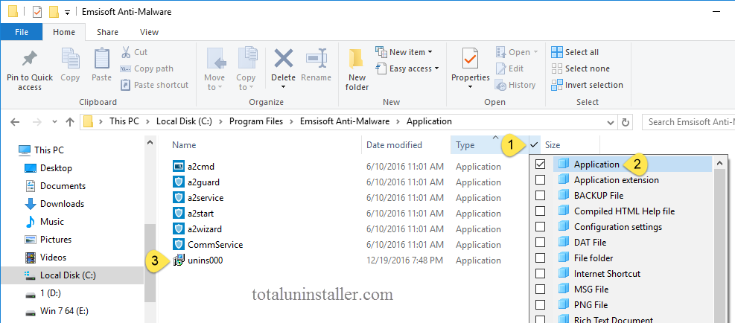This screenshot has height=323, width=735.
Task: Switch to the View tab
Action: tap(149, 32)
